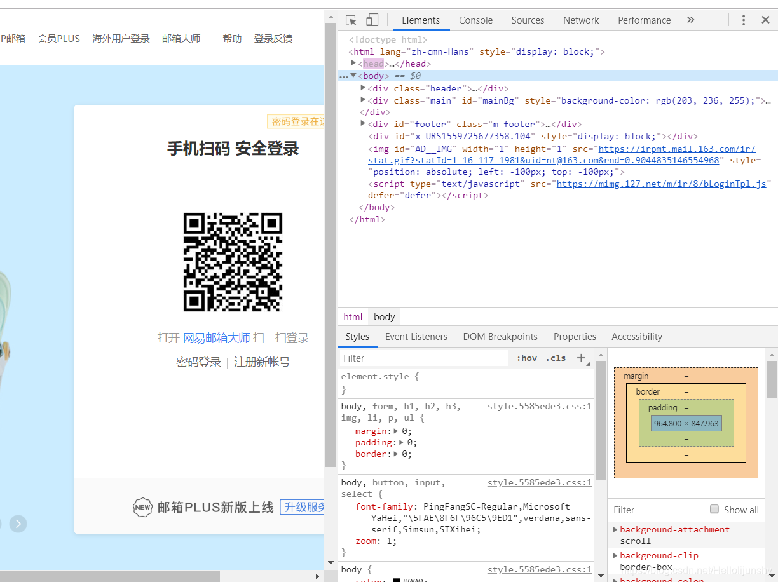Click the html breadcrumb
The width and height of the screenshot is (778, 582).
353,316
